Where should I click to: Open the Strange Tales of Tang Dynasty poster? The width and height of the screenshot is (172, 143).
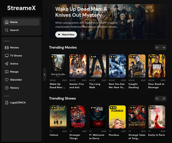(x=137, y=117)
